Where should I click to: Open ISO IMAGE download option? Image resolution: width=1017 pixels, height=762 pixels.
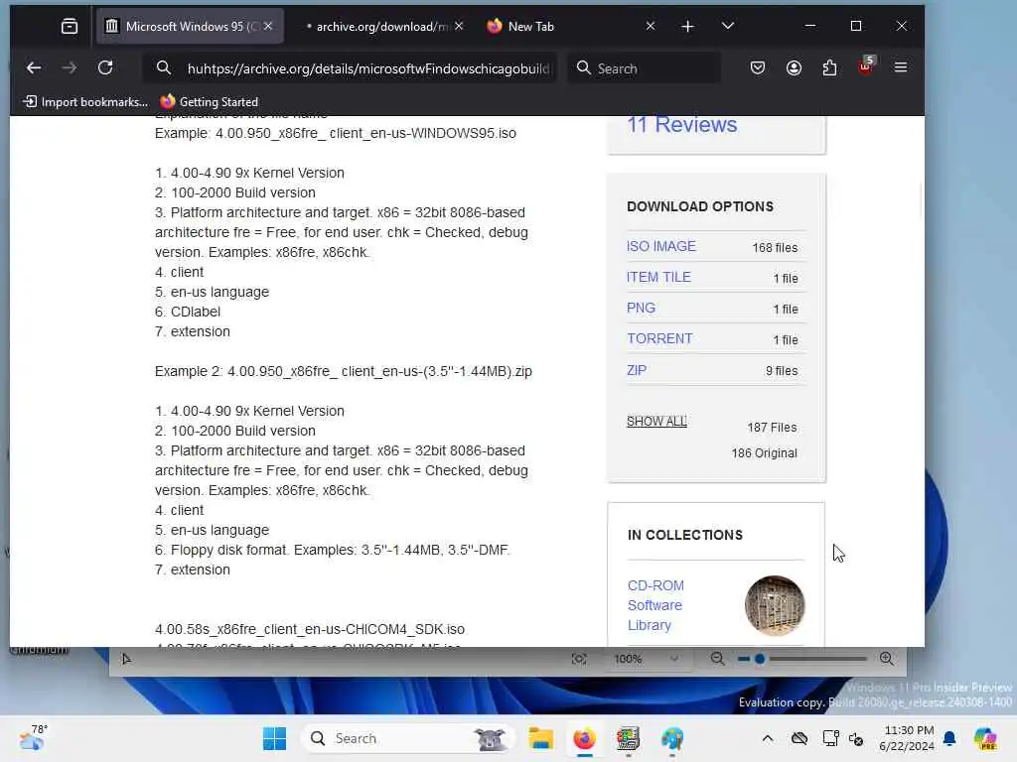(x=660, y=246)
